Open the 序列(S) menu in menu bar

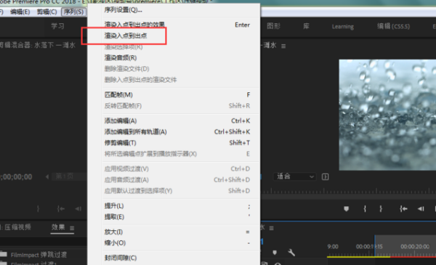click(73, 12)
